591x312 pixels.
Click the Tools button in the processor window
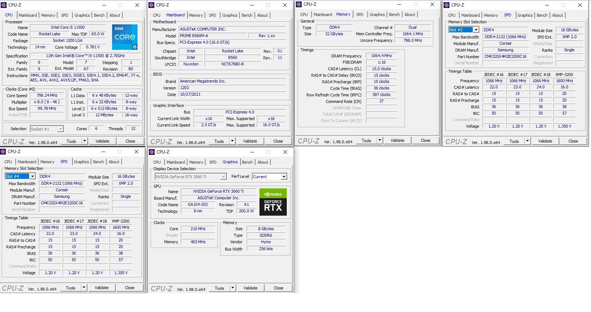pyautogui.click(x=71, y=141)
